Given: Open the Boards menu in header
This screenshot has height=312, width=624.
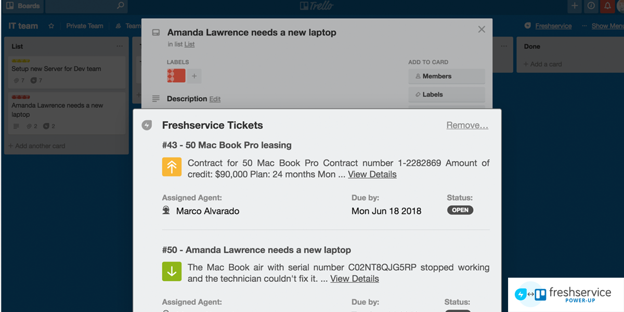Looking at the screenshot, I should coord(23,6).
